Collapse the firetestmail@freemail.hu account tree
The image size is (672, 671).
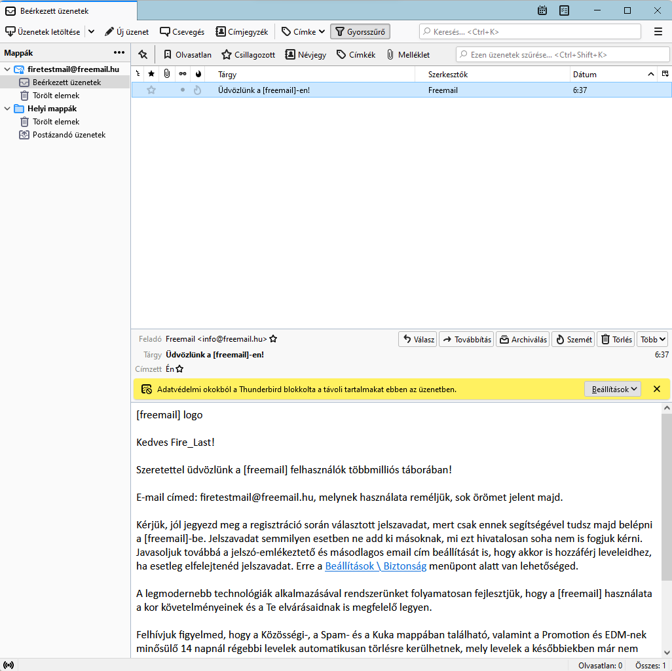tap(7, 69)
